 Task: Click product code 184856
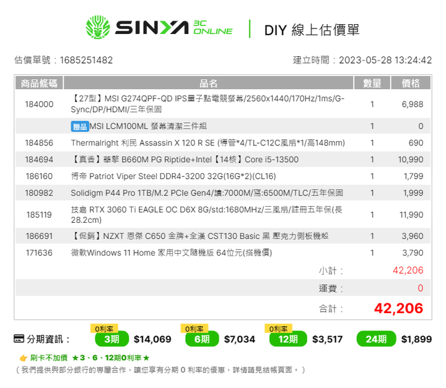(39, 143)
